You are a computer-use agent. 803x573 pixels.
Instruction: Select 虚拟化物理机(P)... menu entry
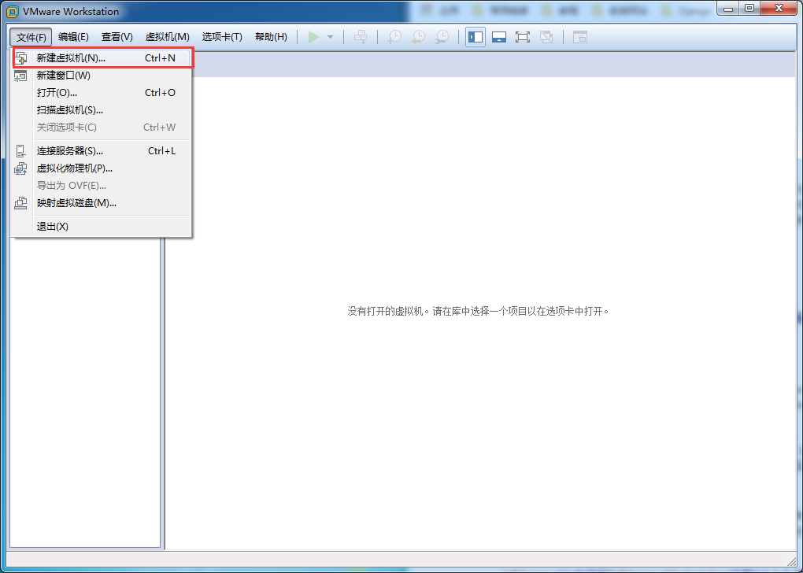[x=102, y=168]
